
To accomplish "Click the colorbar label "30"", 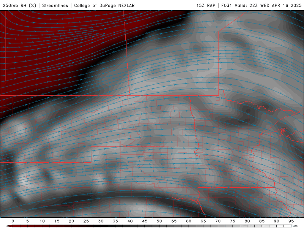I will [x=101, y=221].
